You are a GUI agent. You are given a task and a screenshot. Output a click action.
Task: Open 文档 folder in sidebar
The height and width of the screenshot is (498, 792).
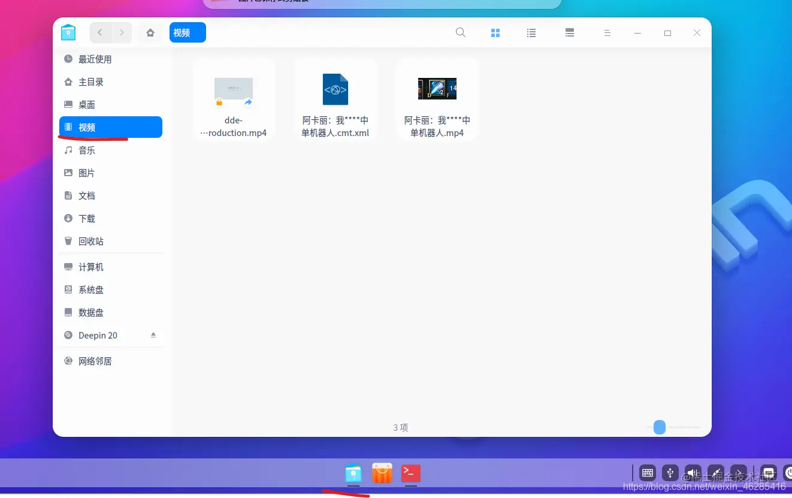click(x=111, y=196)
